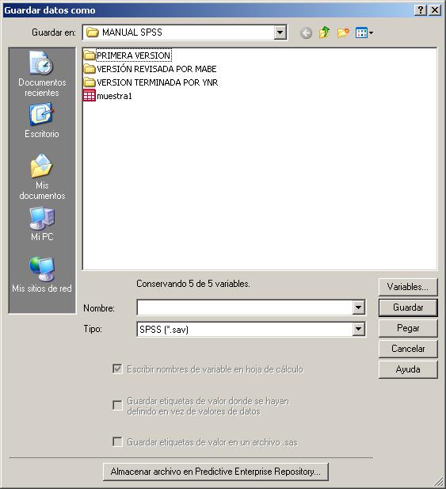Click Almacenar archivo en Predictive Enterprise Repository
Screen dimensions: 446x489
pyautogui.click(x=215, y=472)
